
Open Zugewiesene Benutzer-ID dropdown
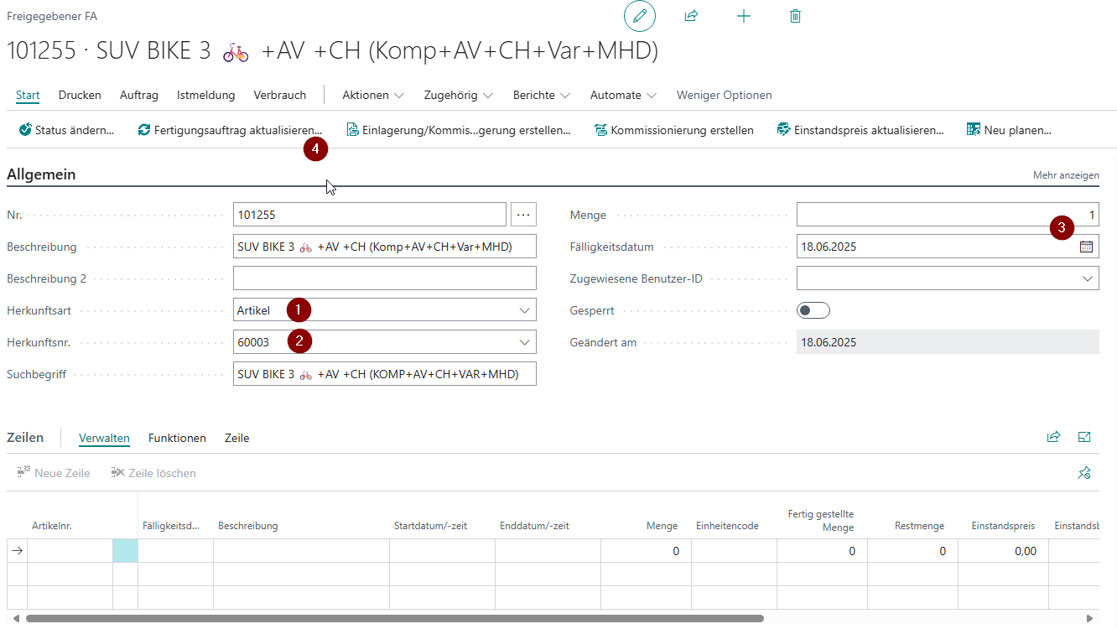pyautogui.click(x=1088, y=278)
